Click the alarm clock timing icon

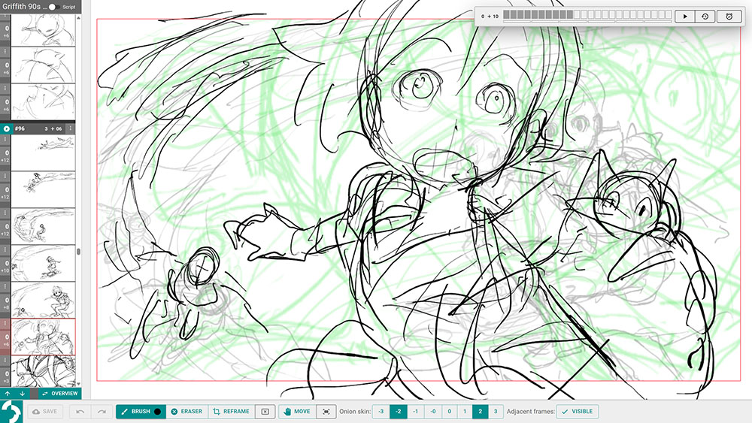(729, 16)
